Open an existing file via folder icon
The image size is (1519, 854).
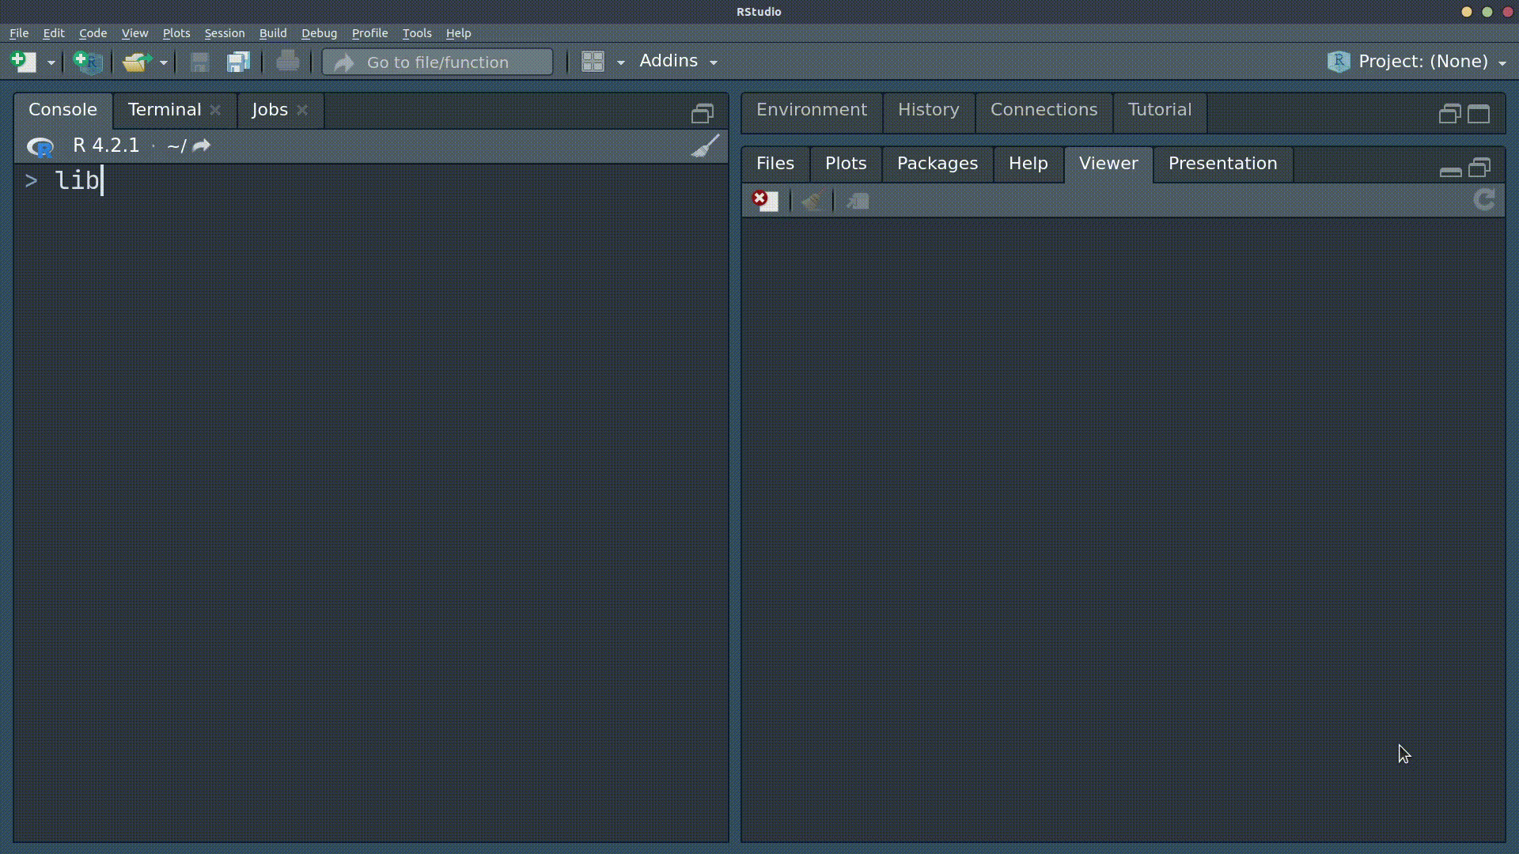(134, 62)
